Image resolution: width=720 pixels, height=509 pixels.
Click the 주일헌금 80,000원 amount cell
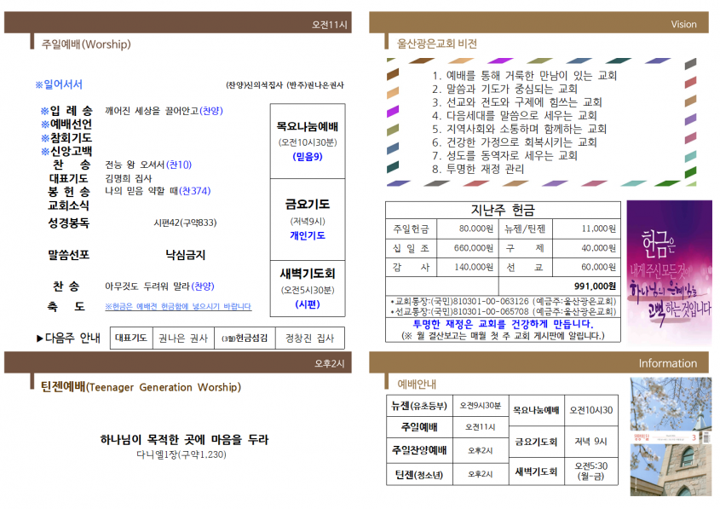tap(468, 228)
